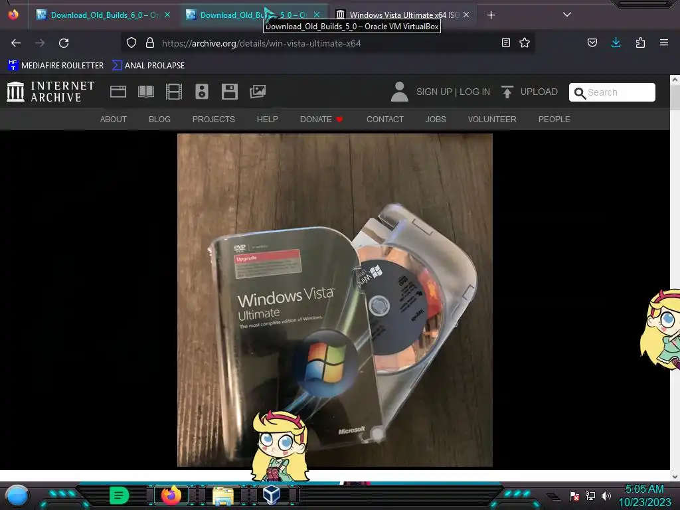Bookmark this page with the star
Image resolution: width=680 pixels, height=510 pixels.
click(x=525, y=42)
